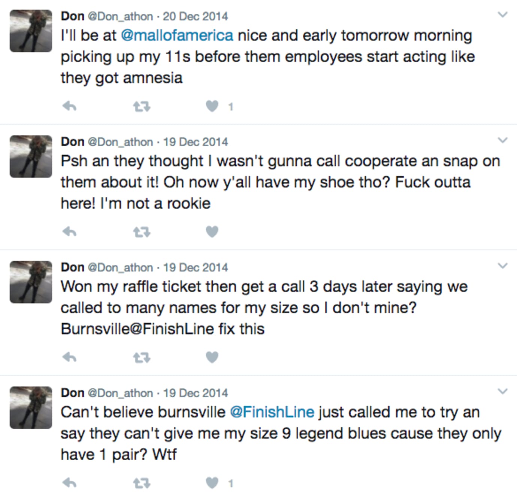Expand options for the legend blues tweet
The image size is (517, 497).
(502, 392)
